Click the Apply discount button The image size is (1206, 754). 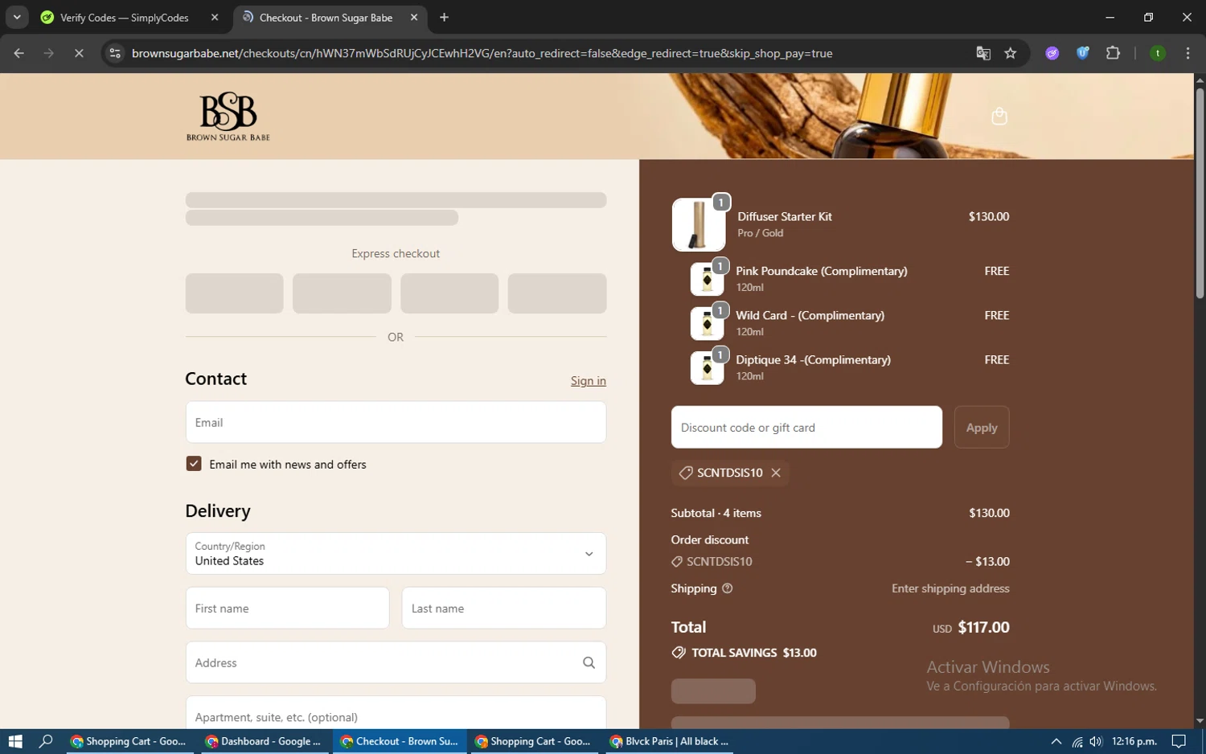point(982,427)
